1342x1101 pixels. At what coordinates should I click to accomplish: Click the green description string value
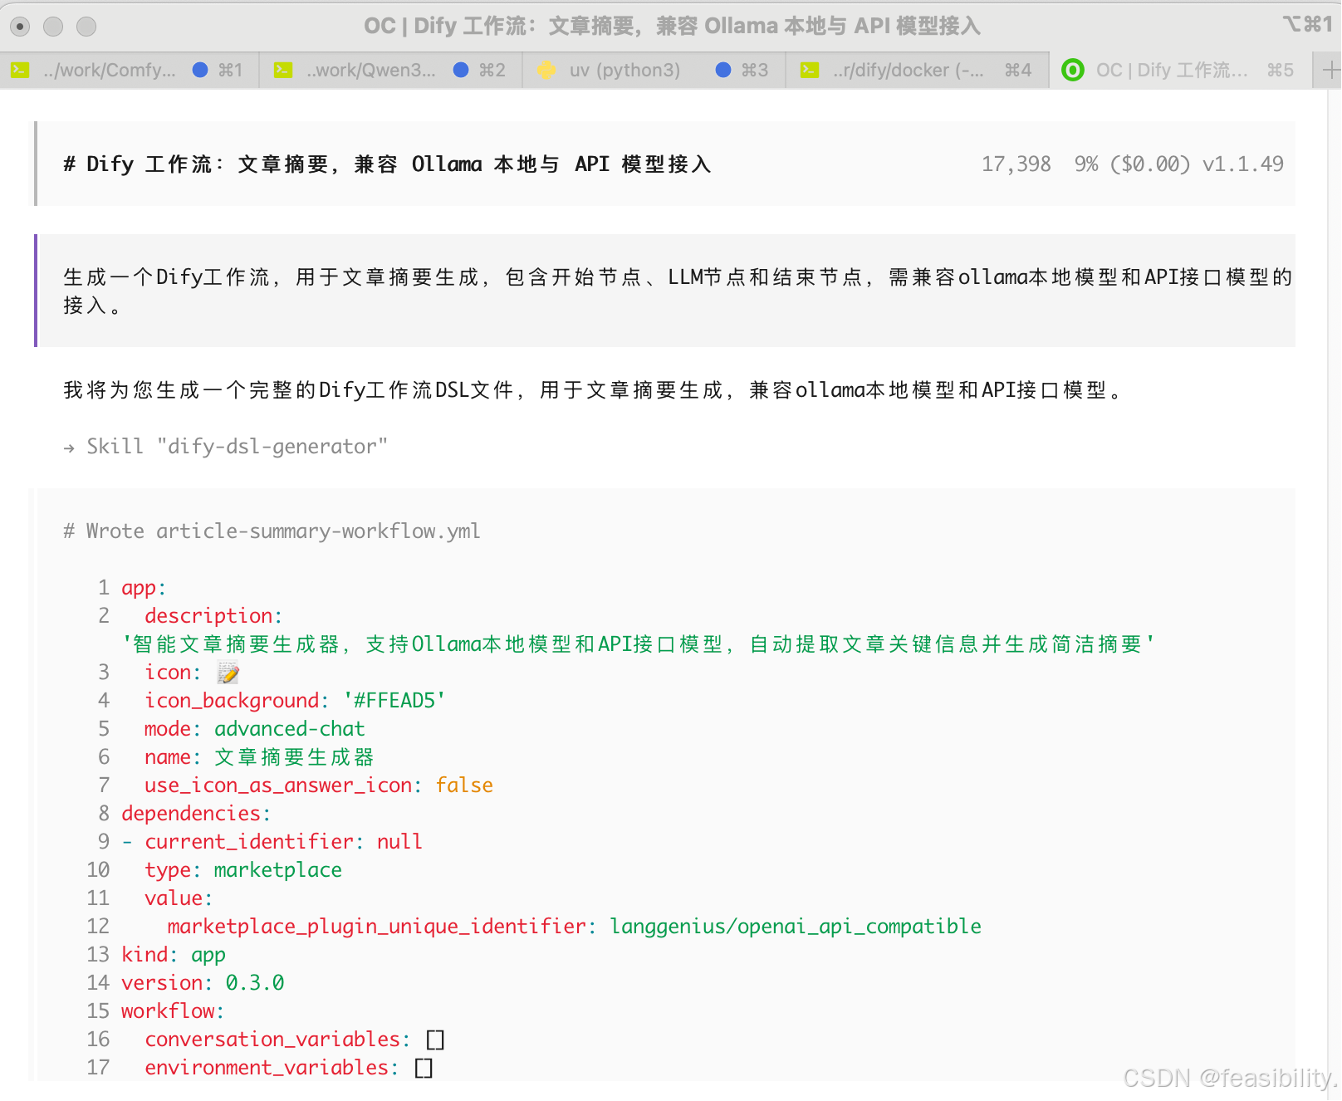click(x=639, y=644)
